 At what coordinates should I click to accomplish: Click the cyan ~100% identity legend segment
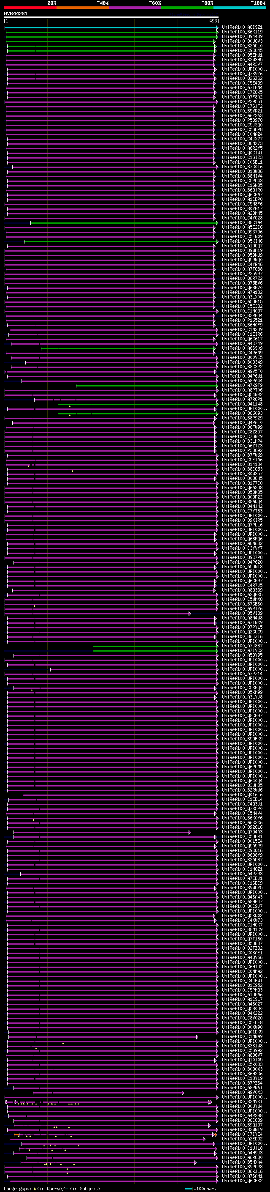(x=240, y=8)
